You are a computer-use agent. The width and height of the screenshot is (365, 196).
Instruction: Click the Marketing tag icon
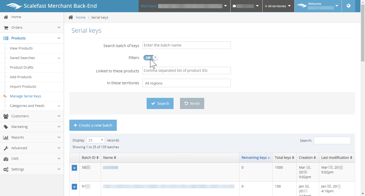pyautogui.click(x=6, y=127)
